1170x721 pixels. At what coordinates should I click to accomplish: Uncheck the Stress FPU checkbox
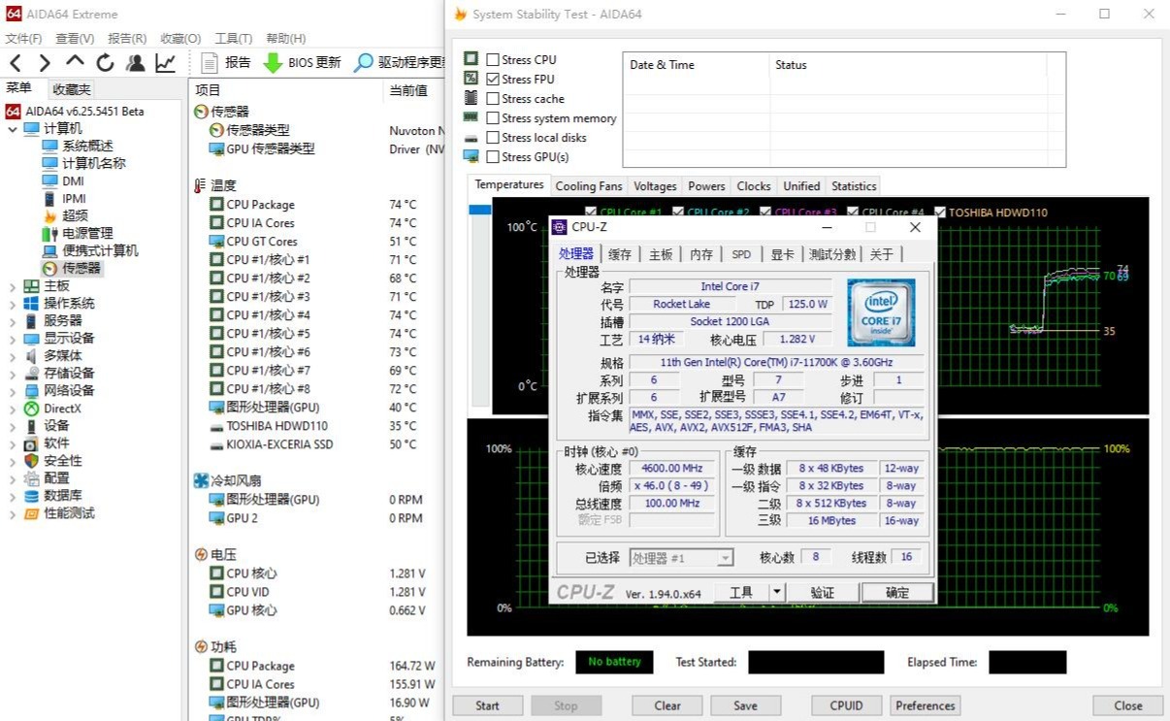493,79
